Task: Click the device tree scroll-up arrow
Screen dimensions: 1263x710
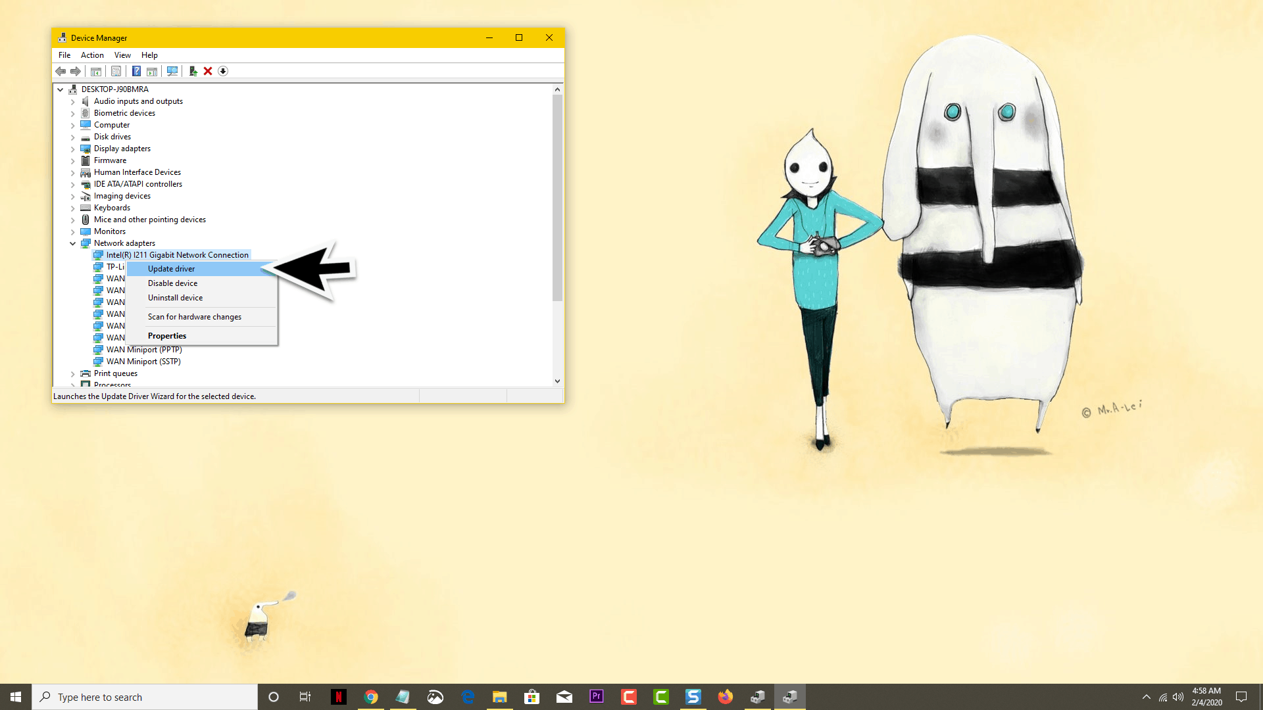Action: 557,89
